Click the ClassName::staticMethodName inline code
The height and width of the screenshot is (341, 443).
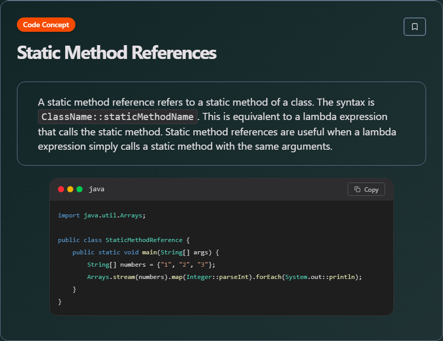(x=117, y=117)
